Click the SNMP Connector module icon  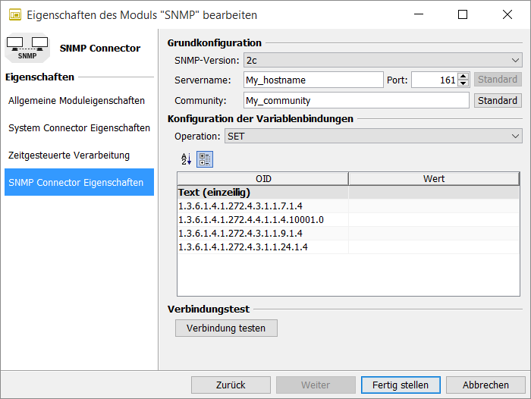(27, 49)
